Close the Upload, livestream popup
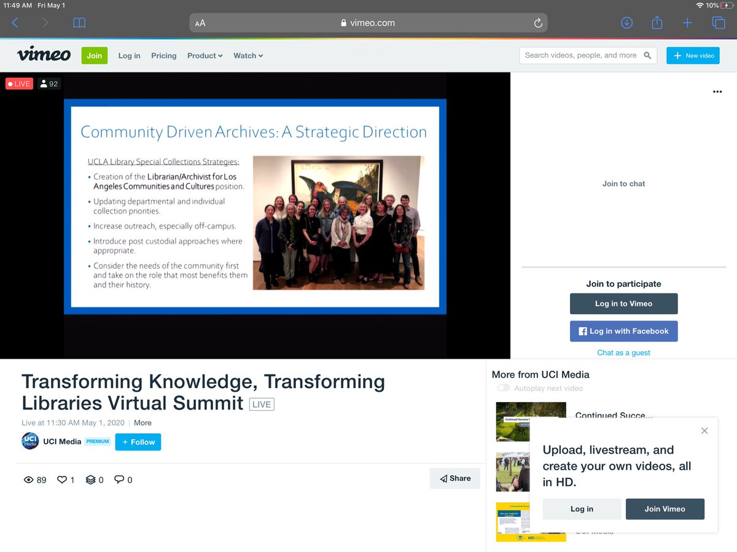 click(704, 431)
